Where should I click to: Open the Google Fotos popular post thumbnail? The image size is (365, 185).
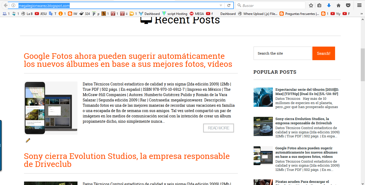click(263, 156)
